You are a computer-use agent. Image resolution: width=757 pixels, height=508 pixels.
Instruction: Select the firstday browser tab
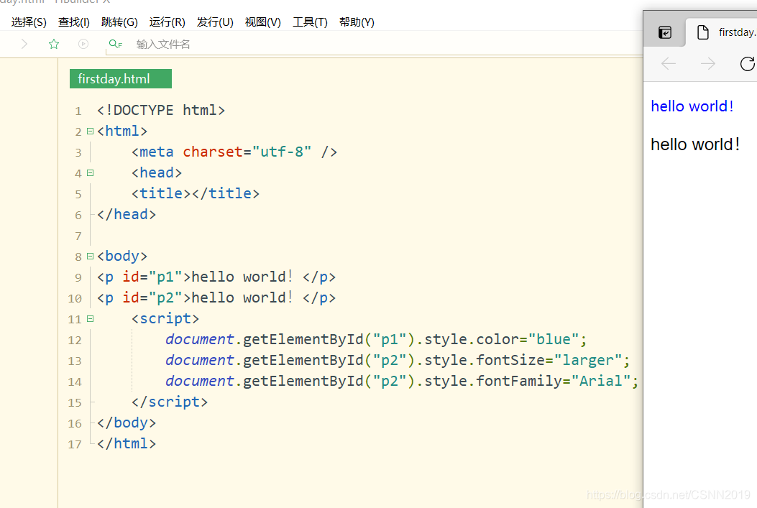coord(722,32)
